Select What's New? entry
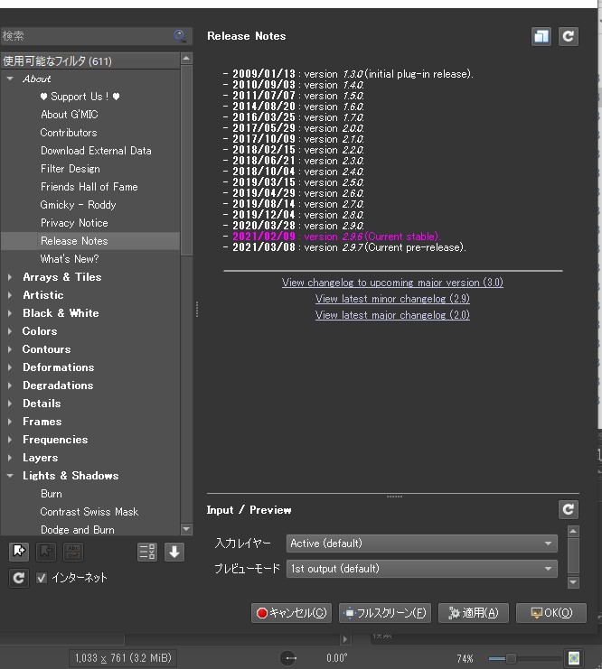The image size is (602, 669). click(70, 259)
